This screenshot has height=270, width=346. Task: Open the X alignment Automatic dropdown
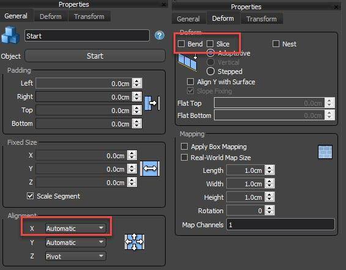76,228
